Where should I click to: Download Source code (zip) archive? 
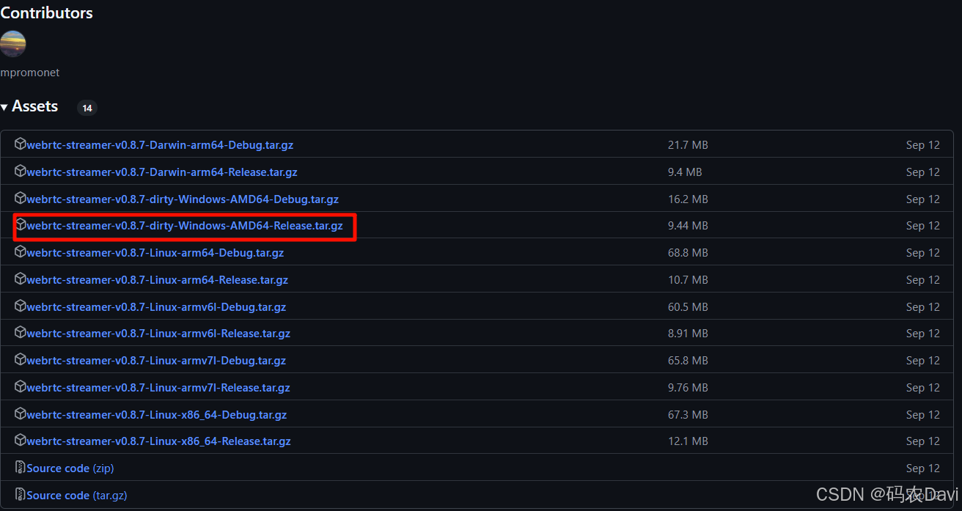[x=70, y=468]
